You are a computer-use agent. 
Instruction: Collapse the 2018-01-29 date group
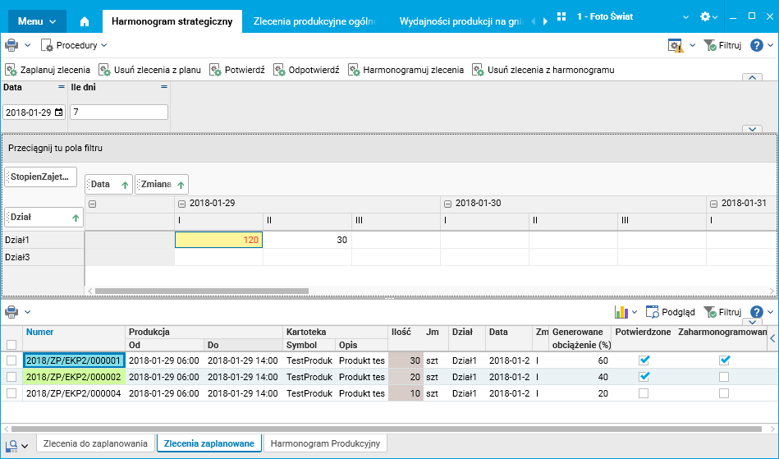182,204
